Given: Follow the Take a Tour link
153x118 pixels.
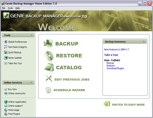Looking at the screenshot, I should pos(111,55).
